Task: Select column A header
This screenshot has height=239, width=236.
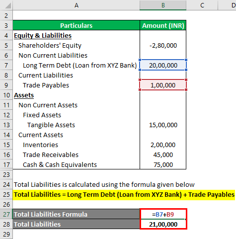Action: point(76,5)
